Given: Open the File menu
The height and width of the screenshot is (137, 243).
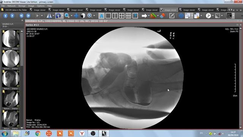Looking at the screenshot, I should tap(3, 6).
